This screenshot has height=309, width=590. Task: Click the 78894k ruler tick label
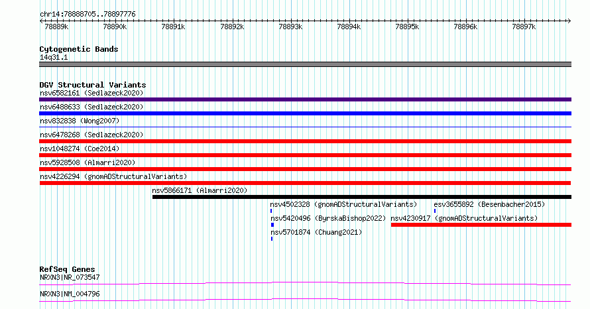(349, 27)
